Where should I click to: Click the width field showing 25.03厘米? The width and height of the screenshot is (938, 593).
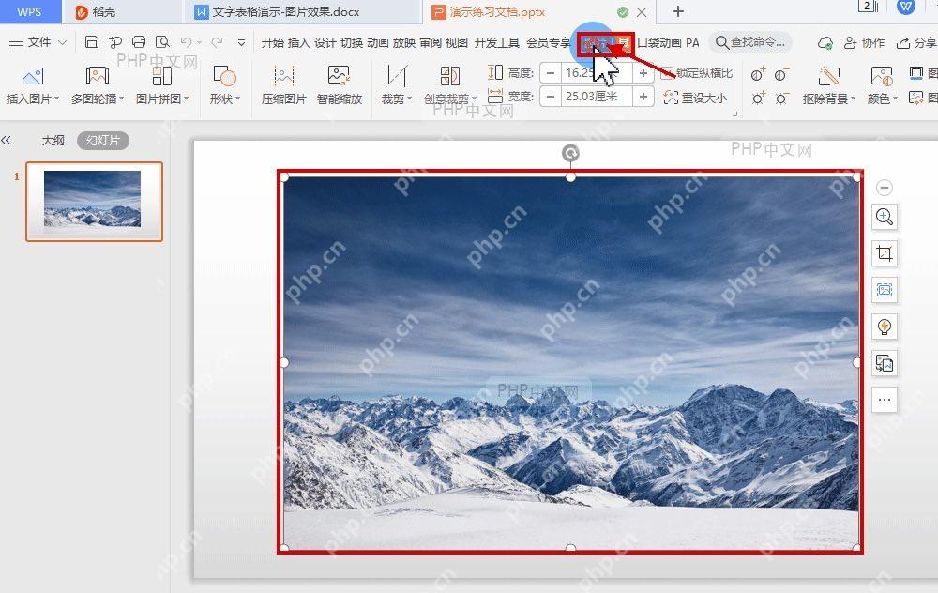click(x=597, y=97)
